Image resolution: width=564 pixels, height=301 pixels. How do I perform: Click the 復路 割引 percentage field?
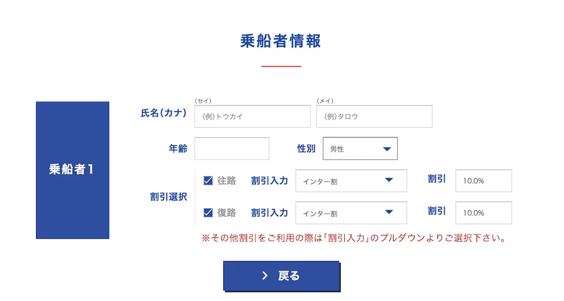pos(483,213)
